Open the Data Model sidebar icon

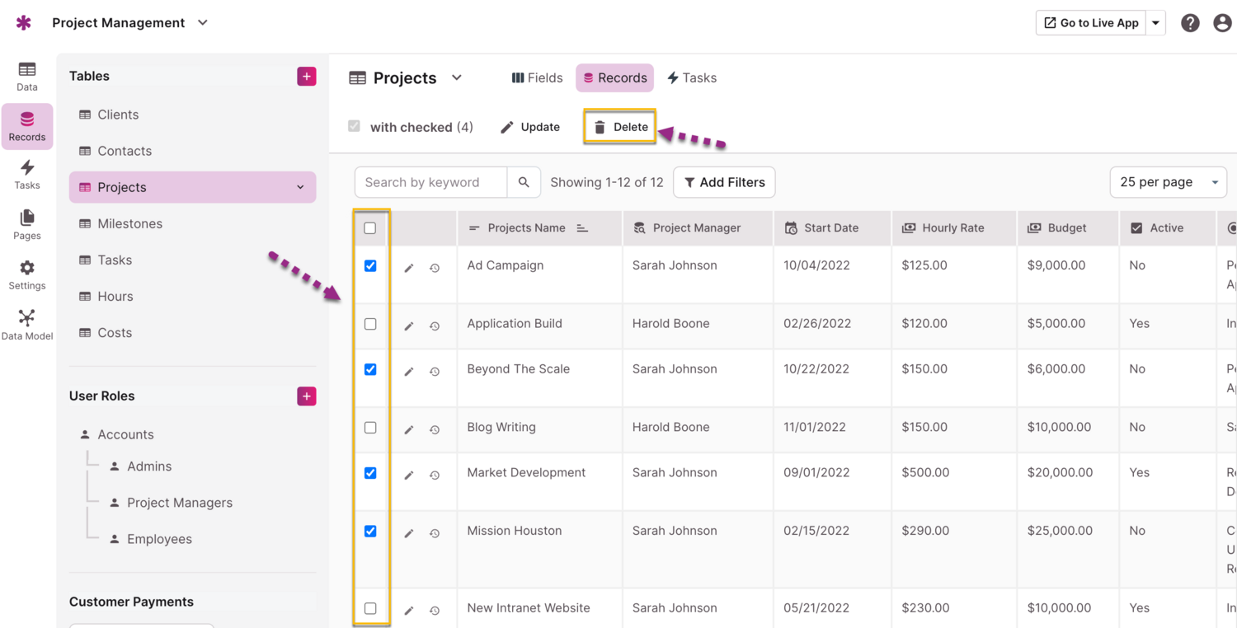tap(26, 324)
